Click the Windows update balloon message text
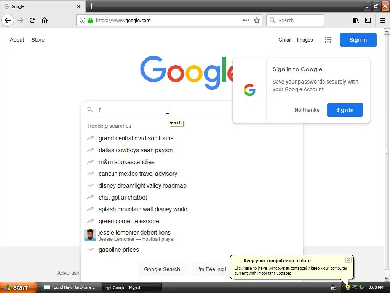This screenshot has width=390, height=293. [291, 270]
